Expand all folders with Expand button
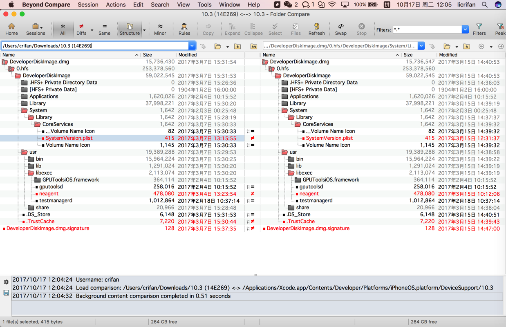506x327 pixels. pyautogui.click(x=232, y=29)
